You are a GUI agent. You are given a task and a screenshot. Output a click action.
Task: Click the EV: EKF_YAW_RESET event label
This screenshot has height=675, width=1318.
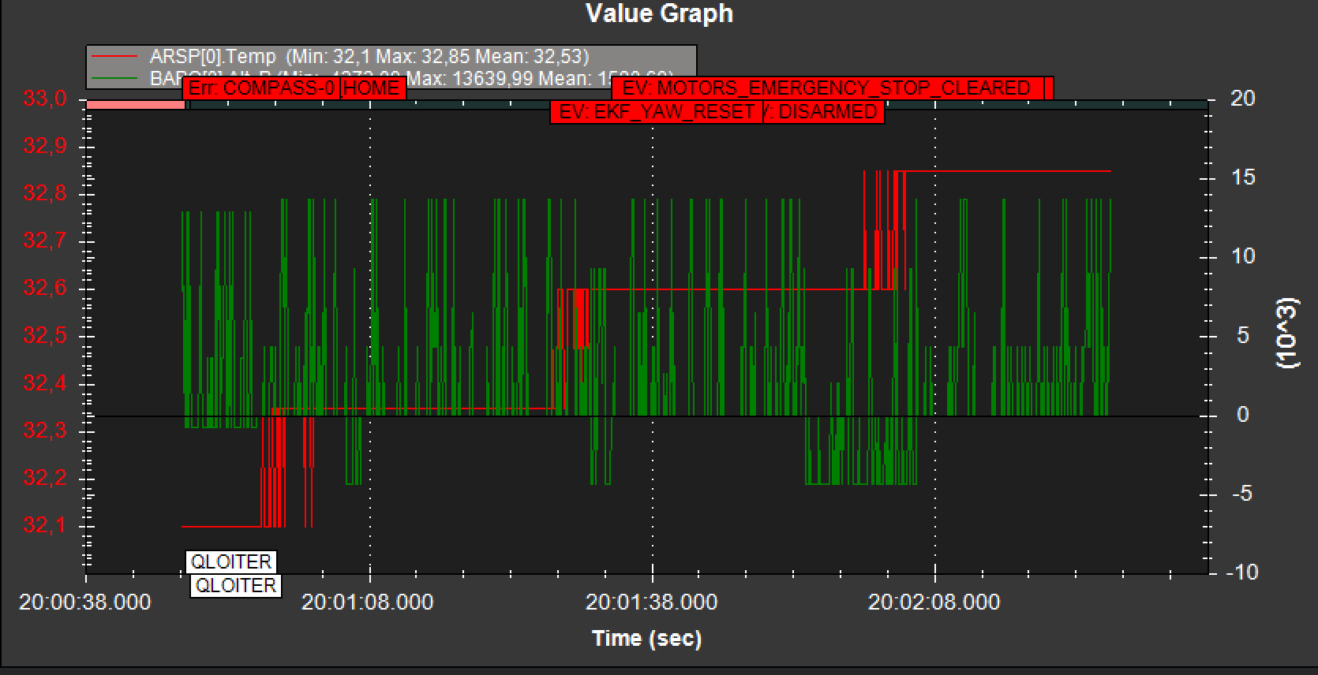pyautogui.click(x=657, y=112)
